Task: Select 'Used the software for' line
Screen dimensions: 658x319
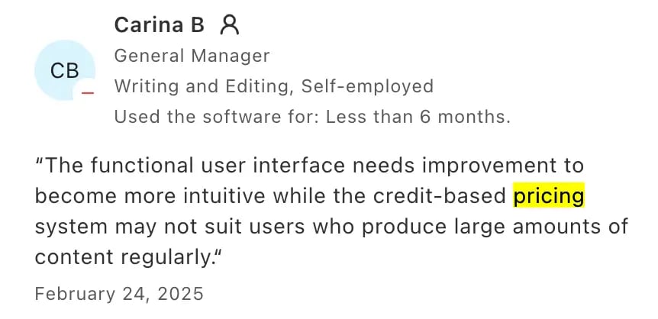Action: 312,117
